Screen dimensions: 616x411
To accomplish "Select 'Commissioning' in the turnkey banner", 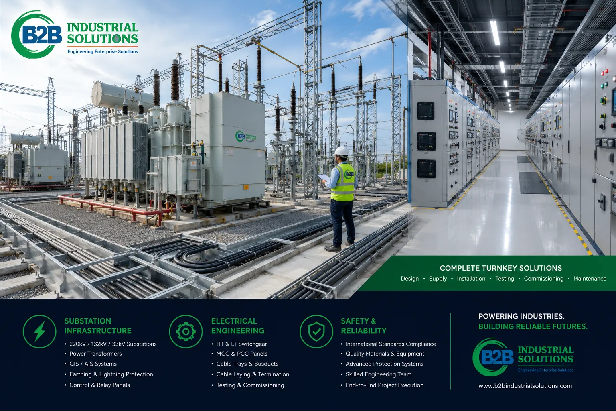I will [x=543, y=279].
